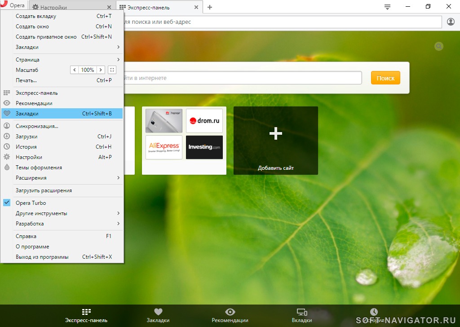460x327 pixels.
Task: Close the Экспресс-панель tab
Action: click(196, 7)
